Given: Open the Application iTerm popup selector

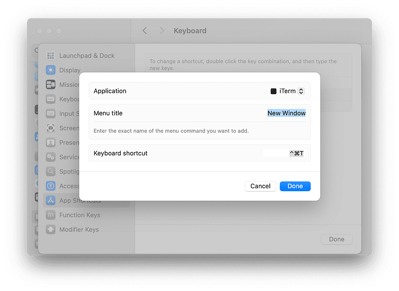Looking at the screenshot, I should pos(288,91).
